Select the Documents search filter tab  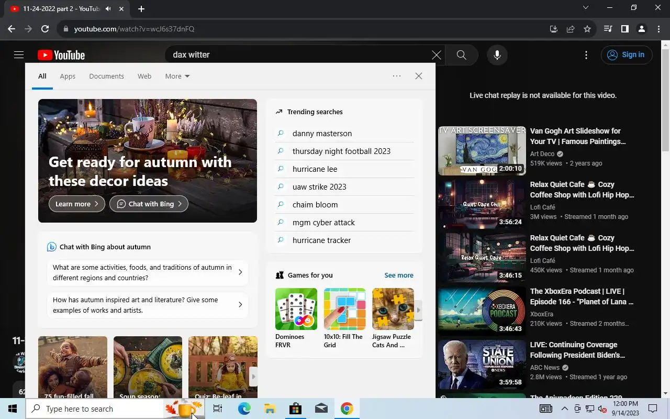[x=106, y=76]
